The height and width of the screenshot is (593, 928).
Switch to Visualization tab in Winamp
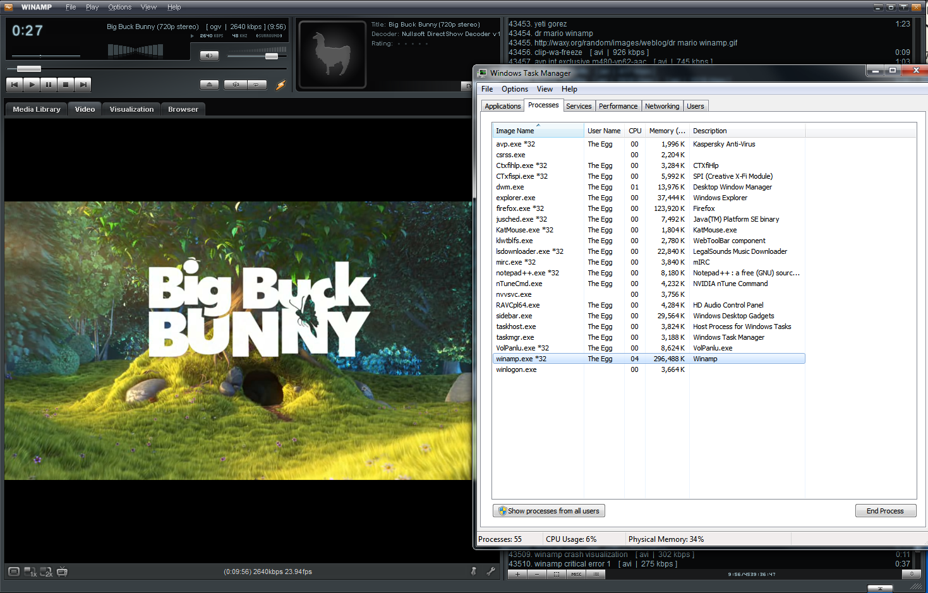coord(131,109)
